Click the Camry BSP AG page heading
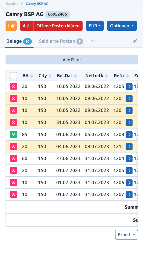Image resolution: width=143 pixels, height=258 pixels. 24,14
